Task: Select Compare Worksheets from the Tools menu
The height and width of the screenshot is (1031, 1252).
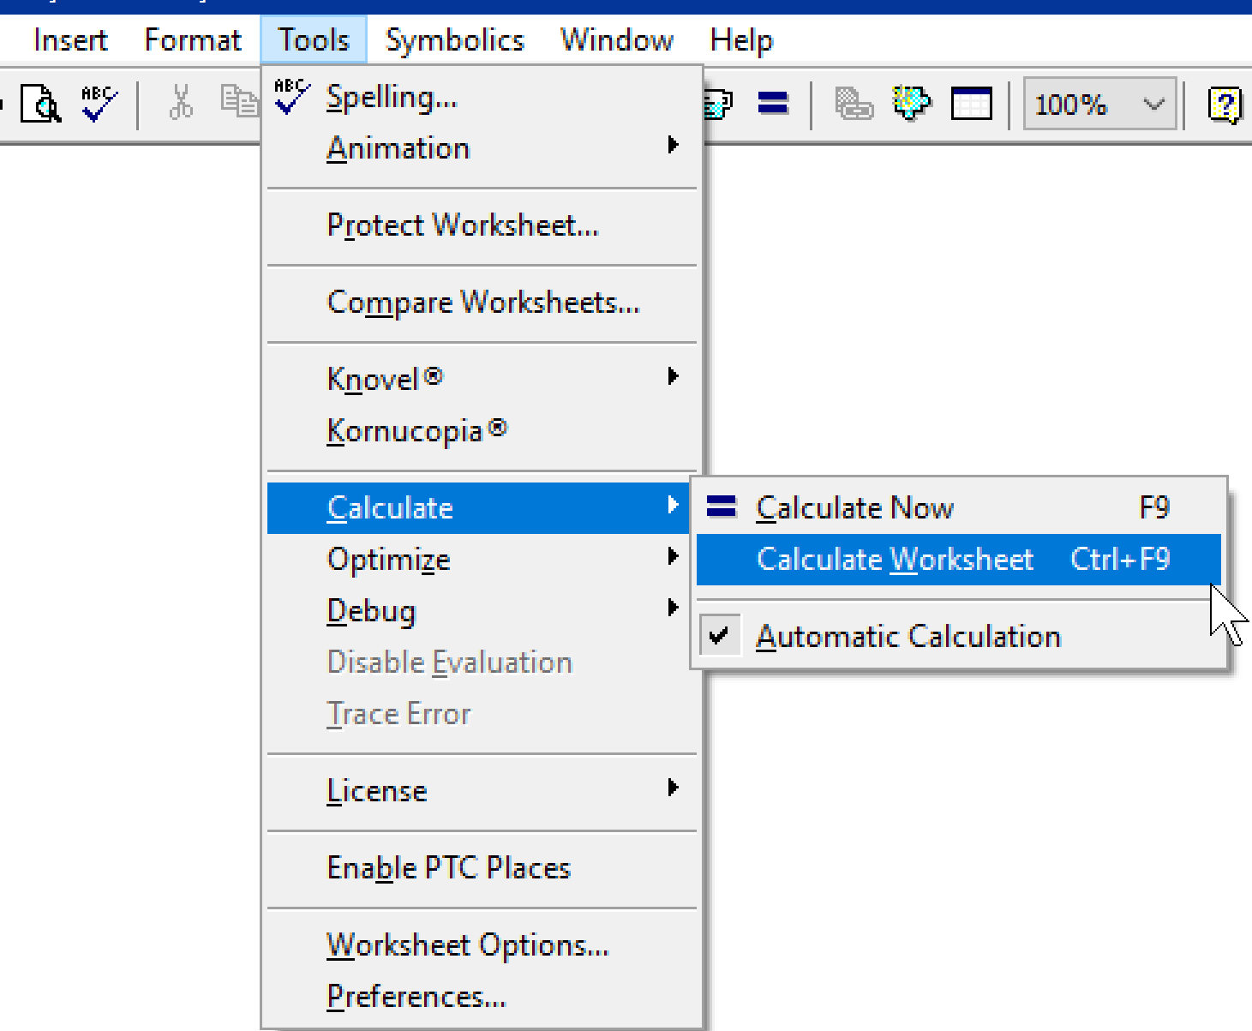Action: click(482, 302)
